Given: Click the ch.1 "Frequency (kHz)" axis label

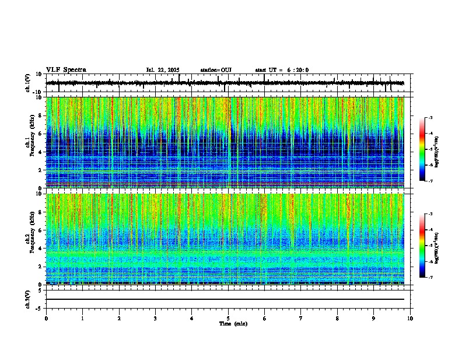Looking at the screenshot, I should pos(32,136).
